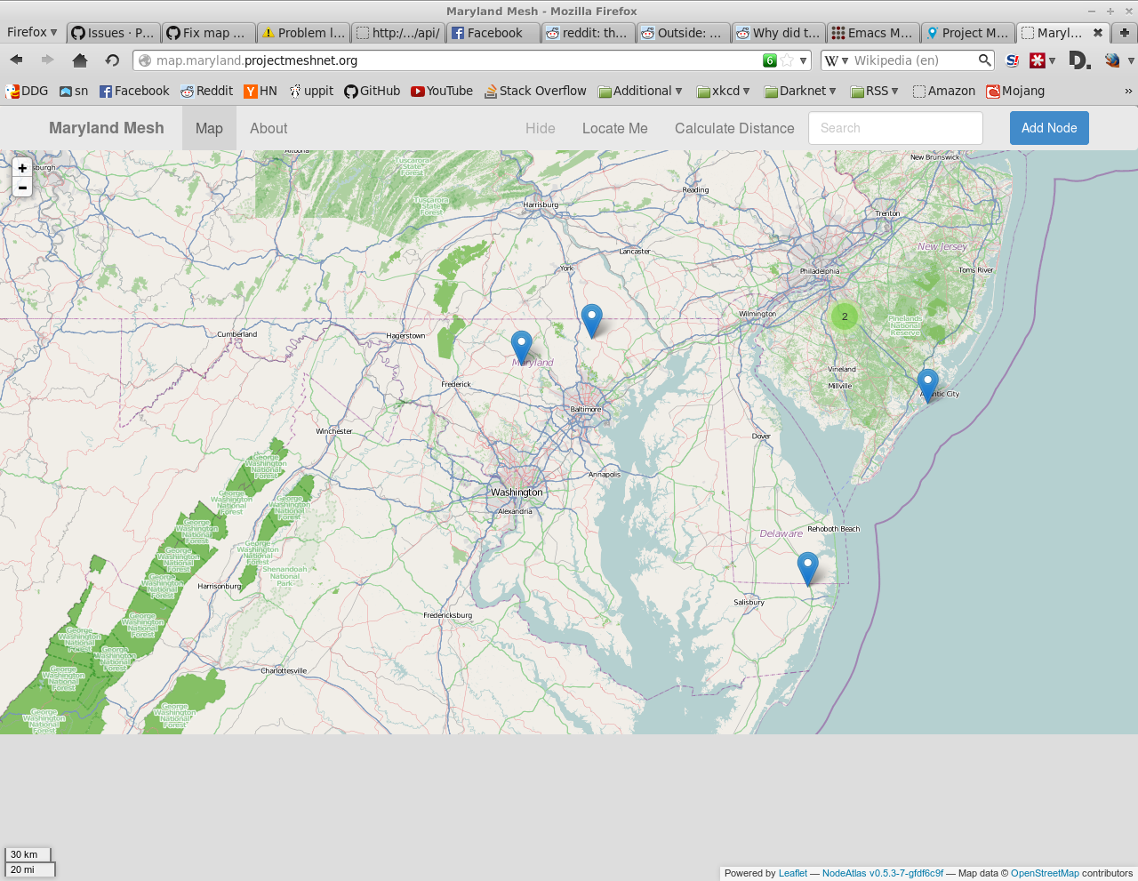
Task: Open the Stack Overflow bookmark
Action: tap(535, 91)
